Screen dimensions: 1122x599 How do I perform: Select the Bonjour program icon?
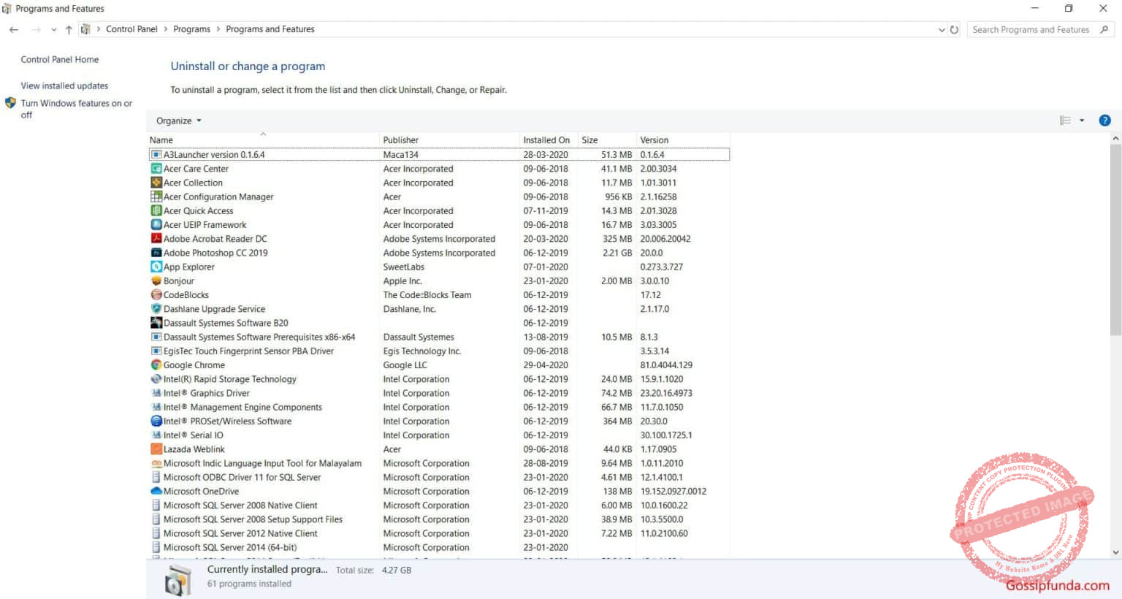[156, 281]
